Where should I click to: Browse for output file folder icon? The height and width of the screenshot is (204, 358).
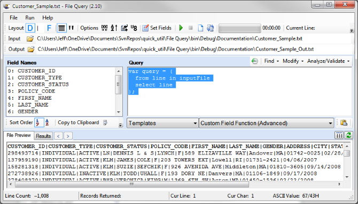(x=31, y=49)
